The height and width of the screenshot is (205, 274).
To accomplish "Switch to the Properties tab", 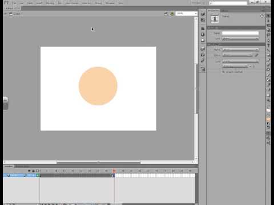I will [x=213, y=11].
